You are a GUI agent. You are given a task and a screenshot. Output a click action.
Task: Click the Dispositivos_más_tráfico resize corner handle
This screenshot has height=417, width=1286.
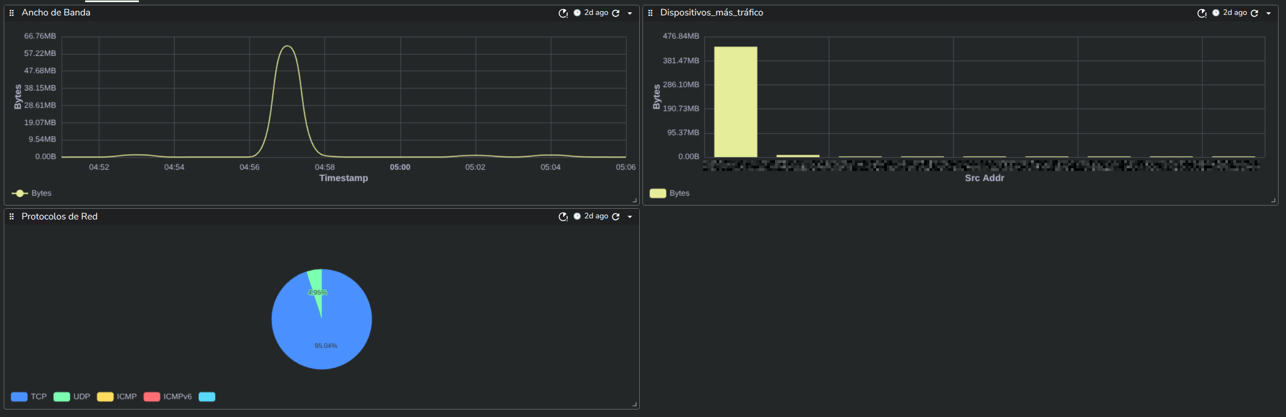[1273, 200]
